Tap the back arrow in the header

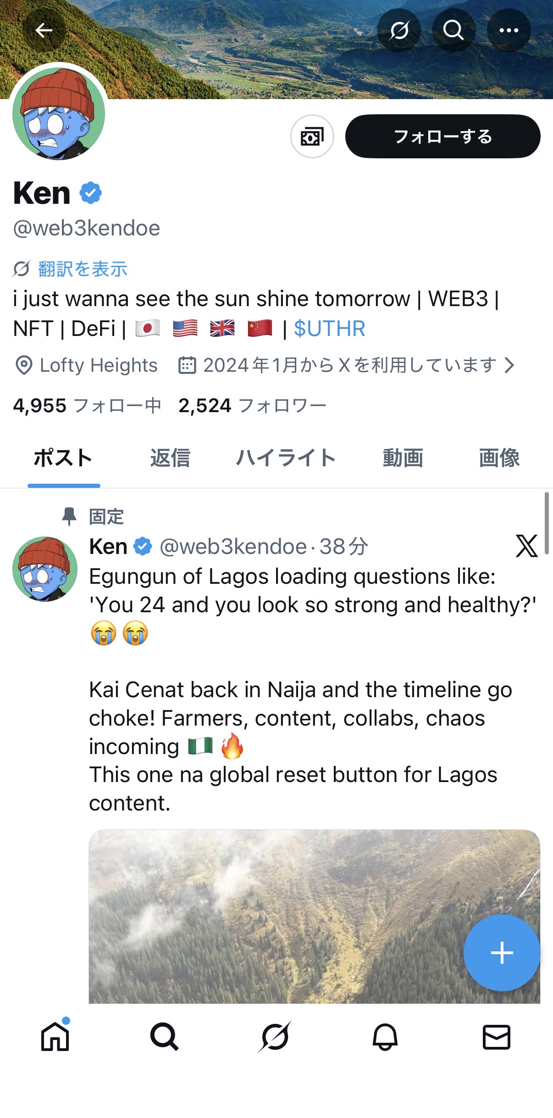pyautogui.click(x=44, y=30)
